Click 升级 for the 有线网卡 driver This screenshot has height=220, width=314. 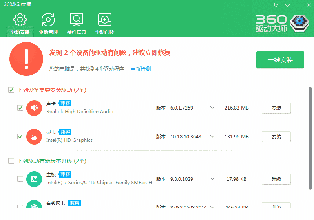pos(276,205)
